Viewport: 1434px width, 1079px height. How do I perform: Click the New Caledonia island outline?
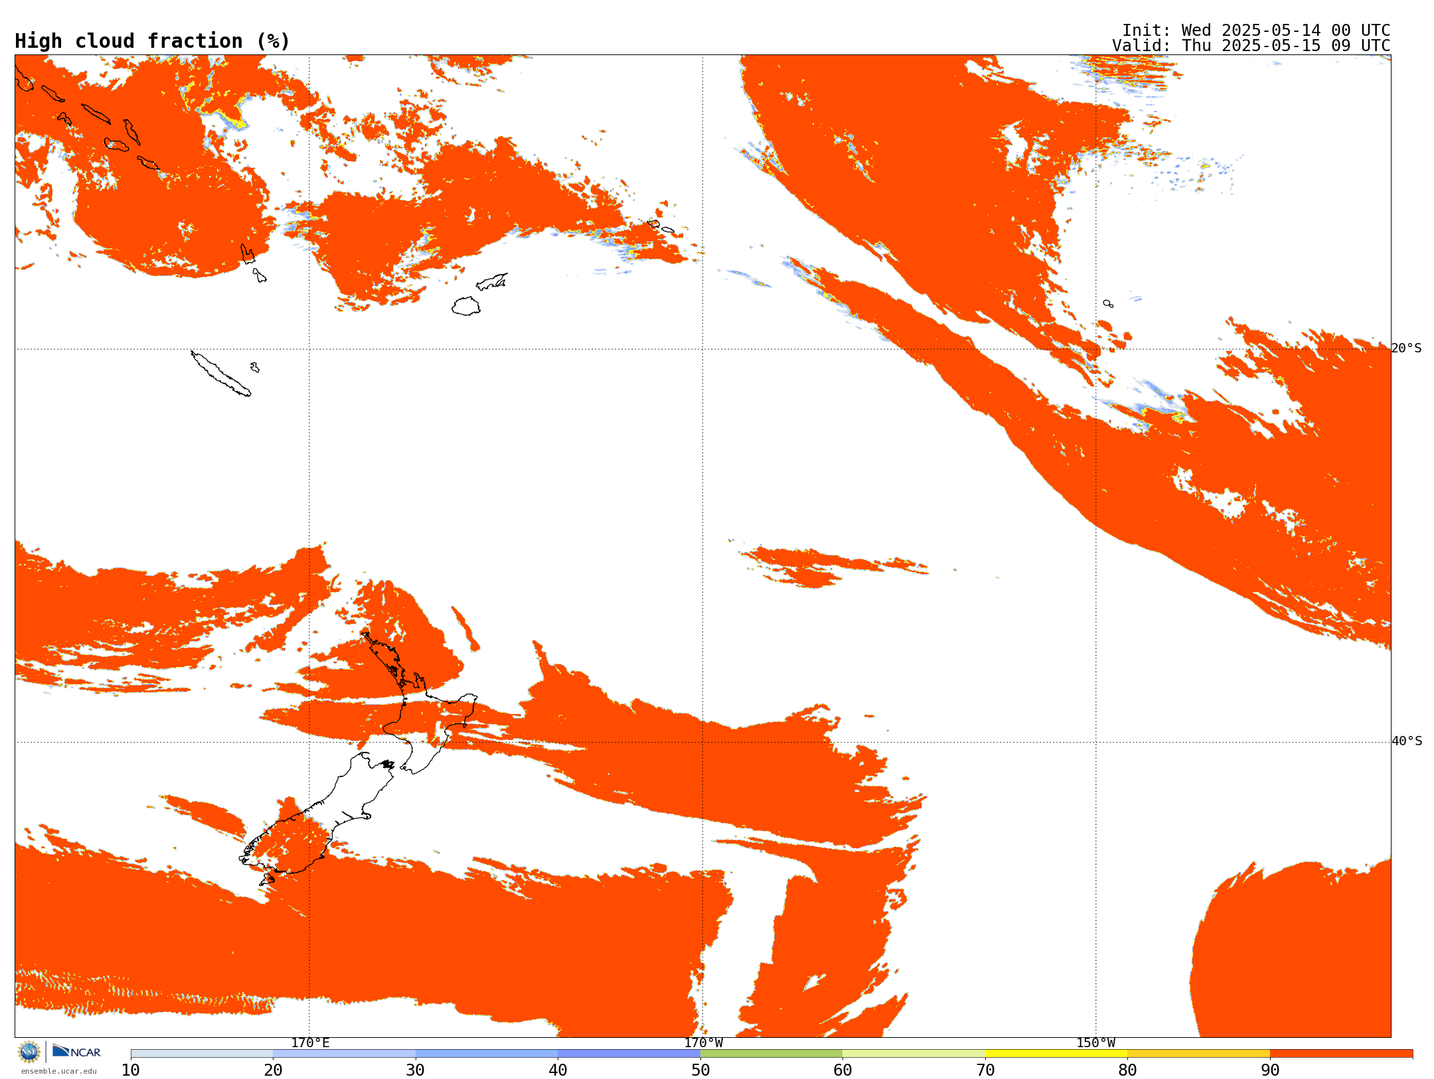[220, 374]
